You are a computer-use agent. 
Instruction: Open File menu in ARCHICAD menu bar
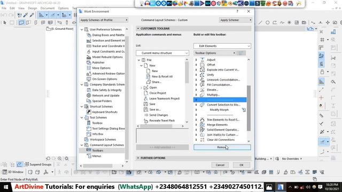(x=4, y=9)
